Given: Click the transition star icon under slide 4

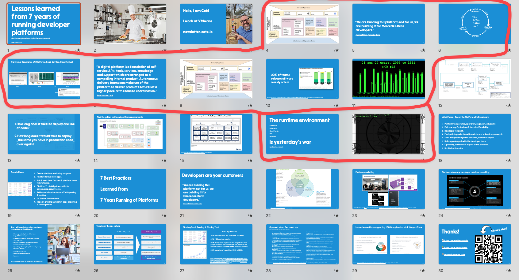Looking at the screenshot, I should point(337,50).
